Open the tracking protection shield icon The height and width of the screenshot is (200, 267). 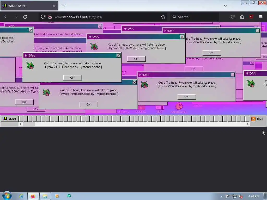pyautogui.click(x=43, y=17)
